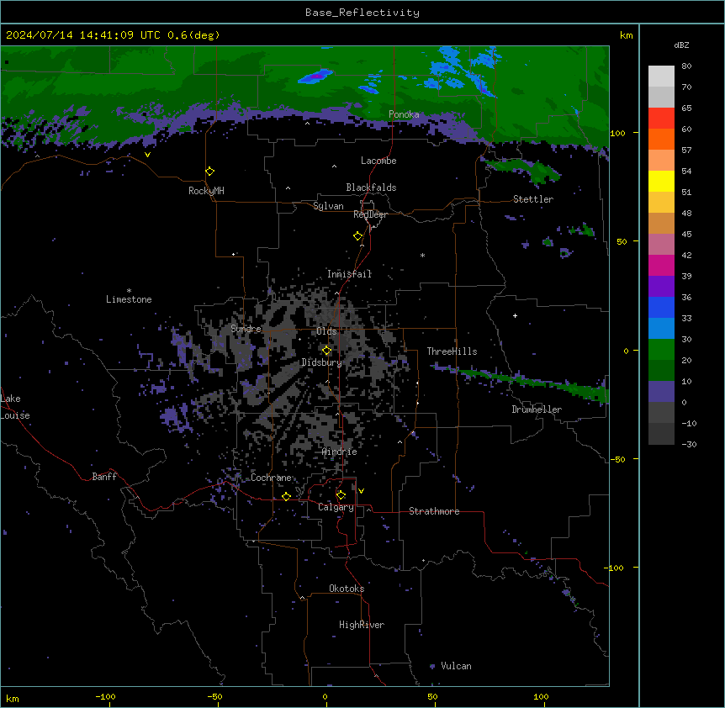Select the yellow swatch between 54 and 51 dBZ

(x=661, y=182)
